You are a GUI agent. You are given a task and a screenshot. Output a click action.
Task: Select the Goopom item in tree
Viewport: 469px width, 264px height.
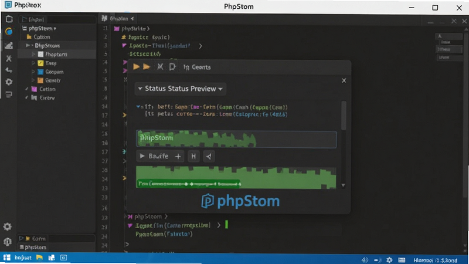point(50,72)
